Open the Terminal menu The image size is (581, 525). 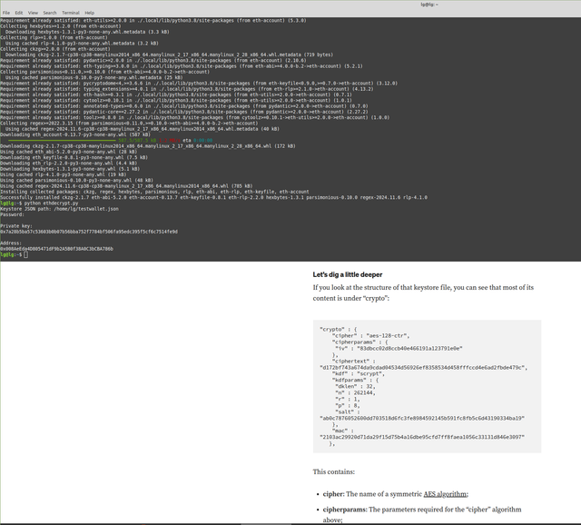71,13
